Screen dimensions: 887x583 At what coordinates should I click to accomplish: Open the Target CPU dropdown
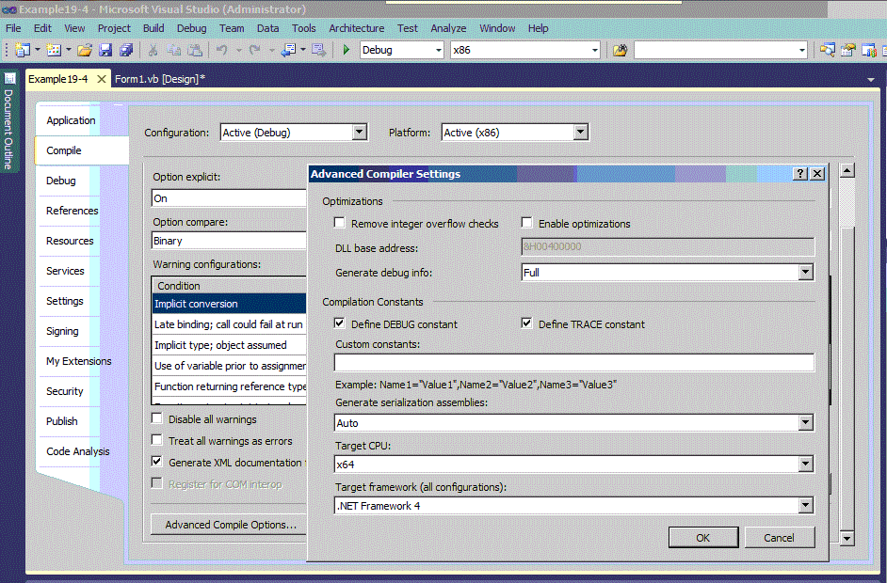pos(805,465)
